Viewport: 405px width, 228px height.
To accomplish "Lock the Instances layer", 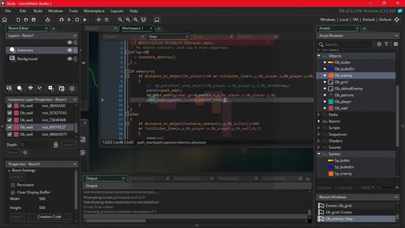I will pos(75,50).
